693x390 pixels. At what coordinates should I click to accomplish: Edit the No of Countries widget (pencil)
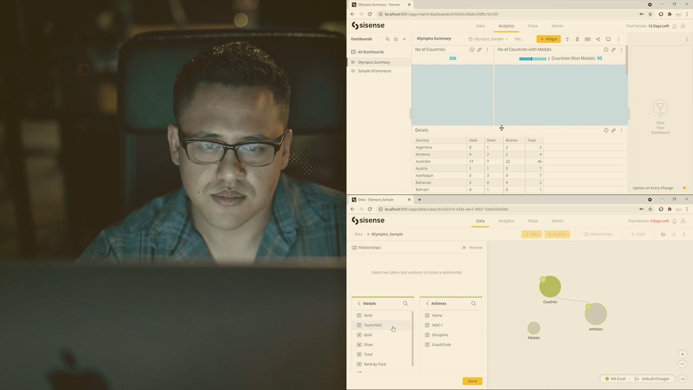[x=479, y=50]
